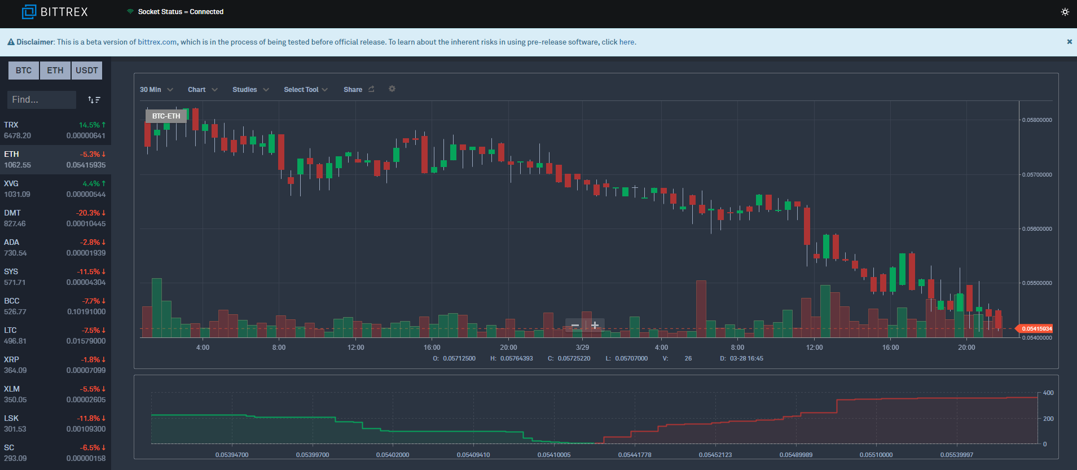The height and width of the screenshot is (470, 1077).
Task: Close the disclaimer banner
Action: pos(1069,42)
